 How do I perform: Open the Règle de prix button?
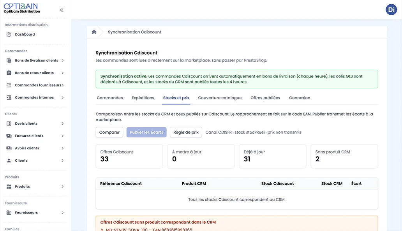186,132
